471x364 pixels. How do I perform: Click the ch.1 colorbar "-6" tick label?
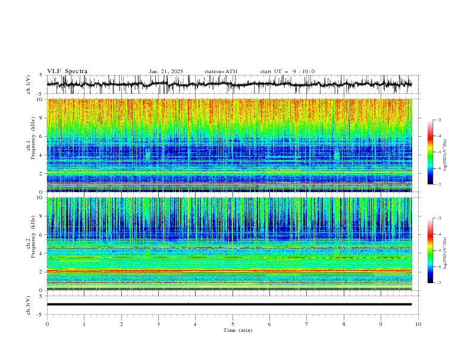pyautogui.click(x=439, y=168)
